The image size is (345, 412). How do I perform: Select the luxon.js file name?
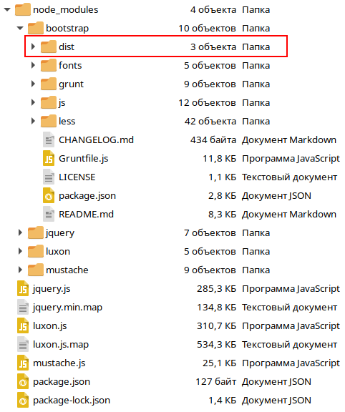coord(49,326)
